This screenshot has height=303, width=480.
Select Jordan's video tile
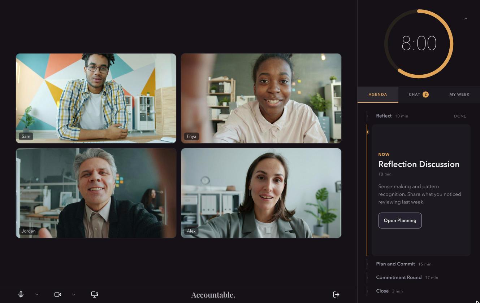pyautogui.click(x=96, y=193)
